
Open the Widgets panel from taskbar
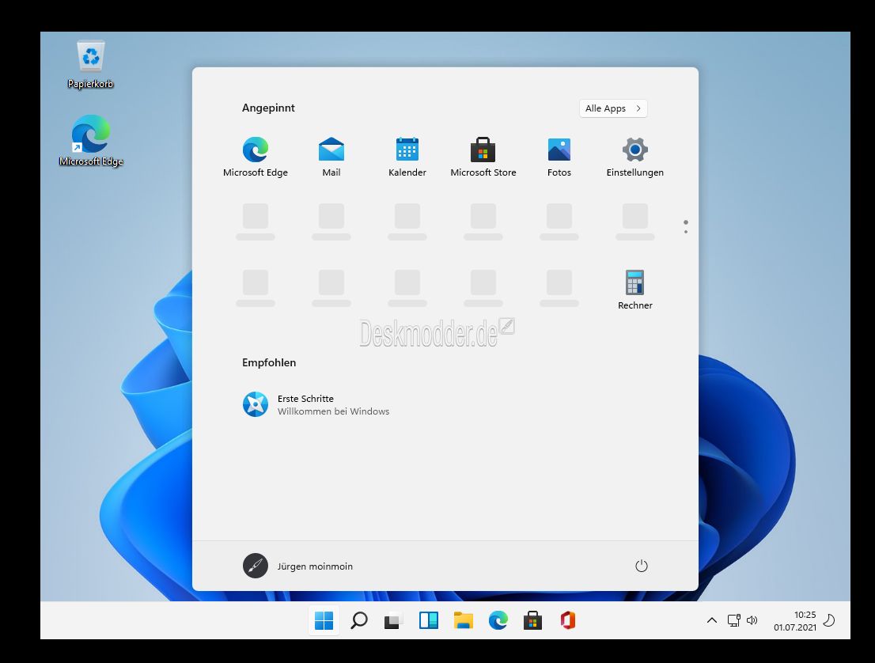coord(429,620)
